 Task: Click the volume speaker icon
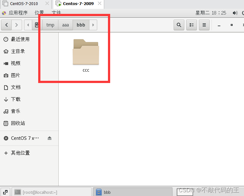coord(235,13)
